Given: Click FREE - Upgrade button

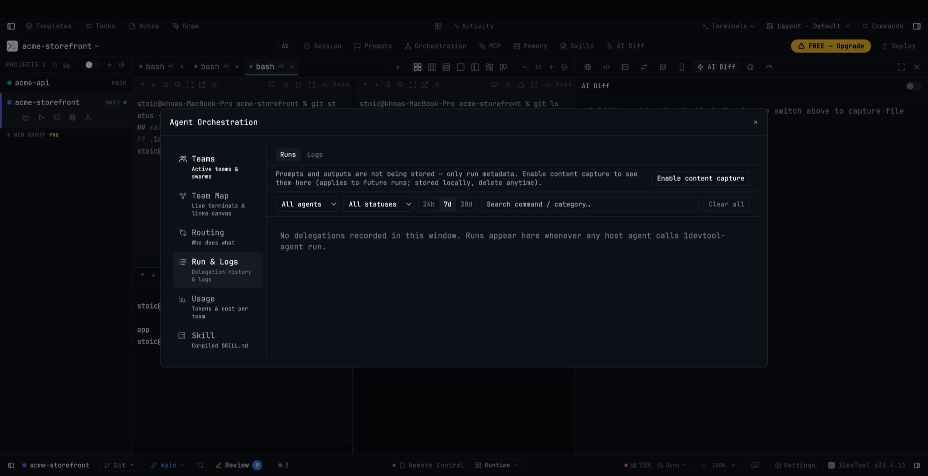Looking at the screenshot, I should pos(831,46).
